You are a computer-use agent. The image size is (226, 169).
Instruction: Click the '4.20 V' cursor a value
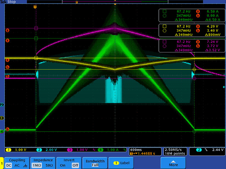pos(213,26)
